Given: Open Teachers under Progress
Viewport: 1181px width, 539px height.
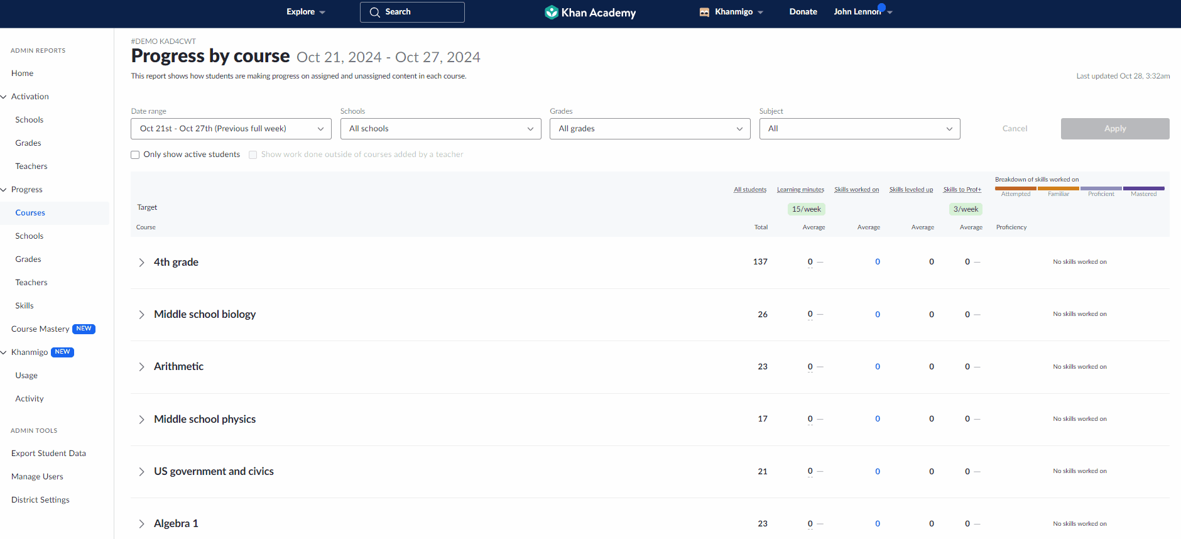Looking at the screenshot, I should 31,283.
